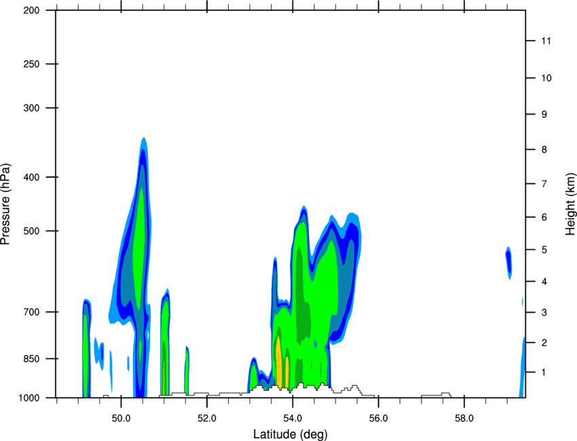
Task: Click the orange contour core near latitude 53.7
Action: (279, 362)
